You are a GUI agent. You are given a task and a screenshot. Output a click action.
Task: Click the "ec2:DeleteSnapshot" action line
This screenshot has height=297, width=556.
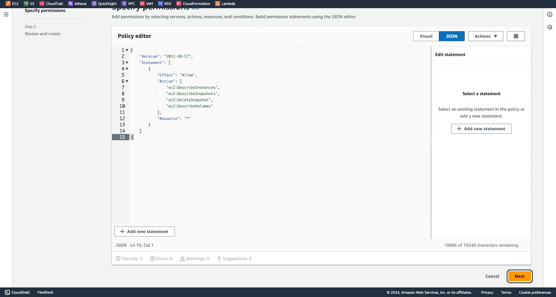[x=189, y=100]
